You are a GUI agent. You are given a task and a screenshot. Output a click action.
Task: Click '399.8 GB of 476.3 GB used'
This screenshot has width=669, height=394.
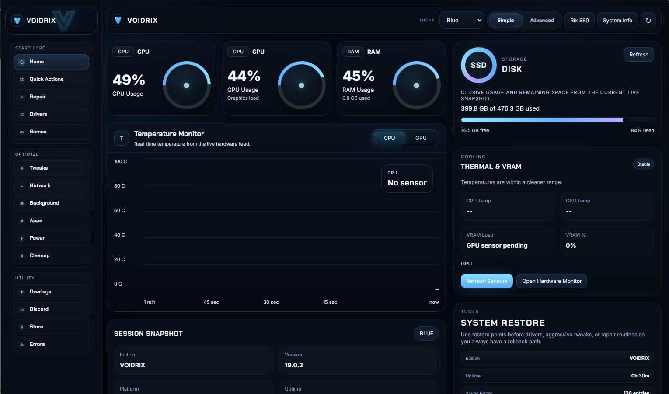[x=500, y=108]
